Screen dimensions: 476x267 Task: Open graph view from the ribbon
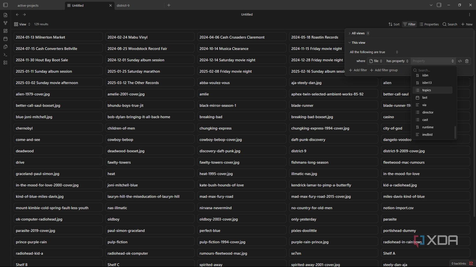point(5,23)
